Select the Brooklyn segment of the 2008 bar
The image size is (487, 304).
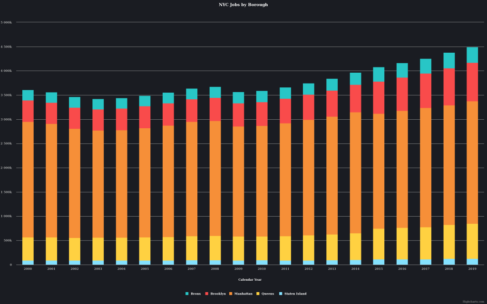coord(215,110)
